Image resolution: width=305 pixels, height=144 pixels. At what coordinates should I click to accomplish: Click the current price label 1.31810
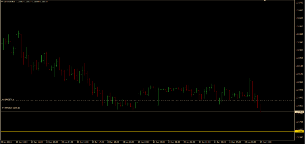click(x=299, y=112)
